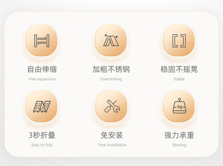
Task: Click the Overstriking caption
Action: tap(111, 79)
